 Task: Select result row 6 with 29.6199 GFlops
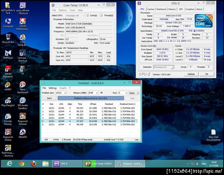89,125
